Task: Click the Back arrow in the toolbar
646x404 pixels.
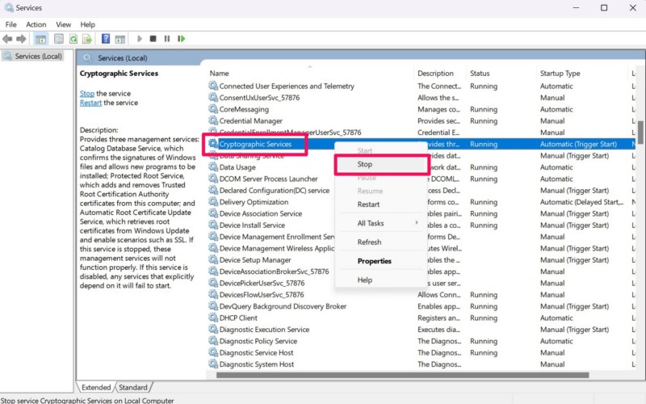Action: click(x=7, y=38)
